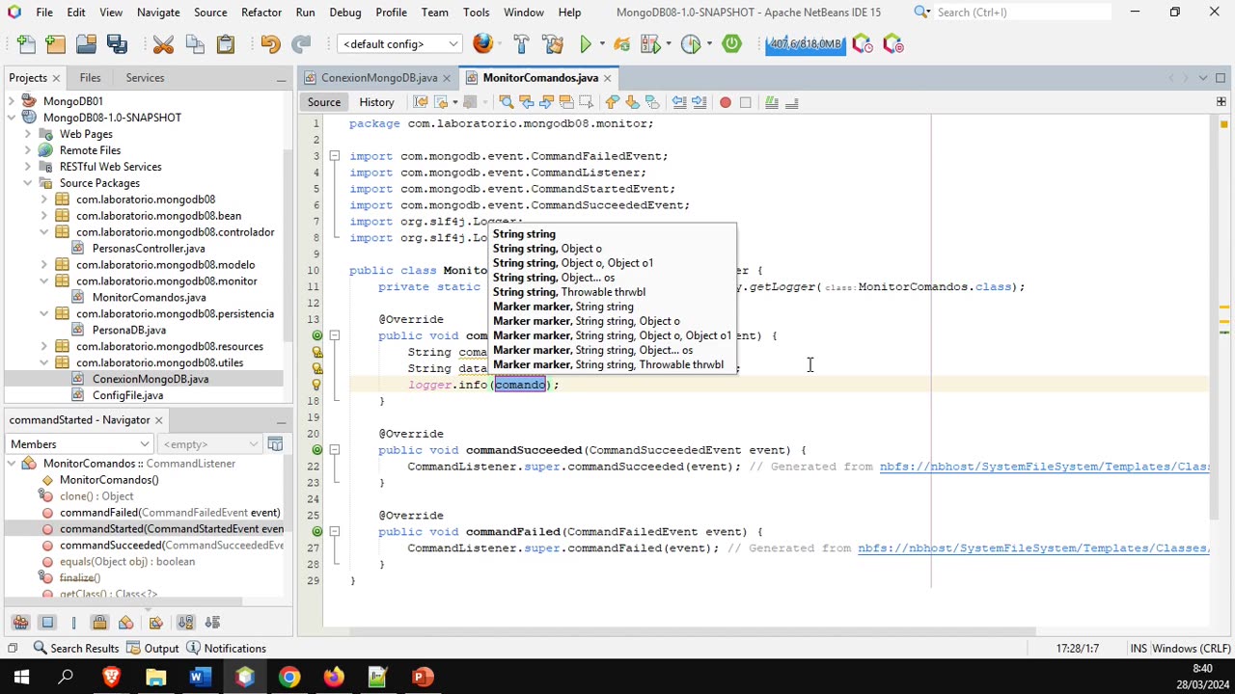Open the default config dropdown

(398, 44)
